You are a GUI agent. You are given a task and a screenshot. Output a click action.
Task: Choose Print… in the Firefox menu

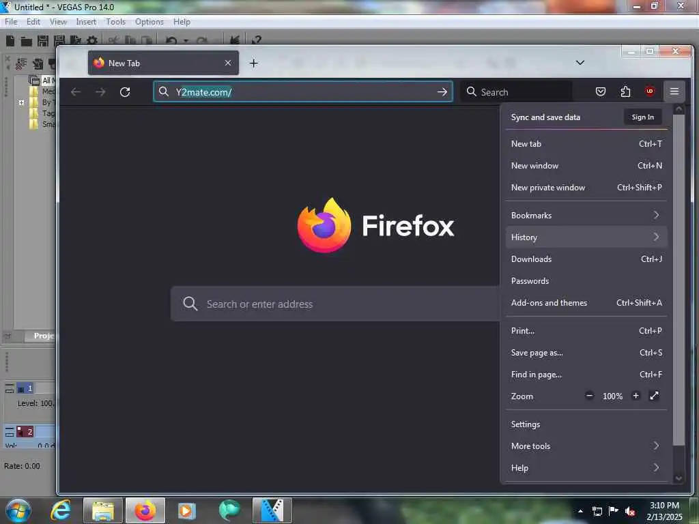pos(586,331)
